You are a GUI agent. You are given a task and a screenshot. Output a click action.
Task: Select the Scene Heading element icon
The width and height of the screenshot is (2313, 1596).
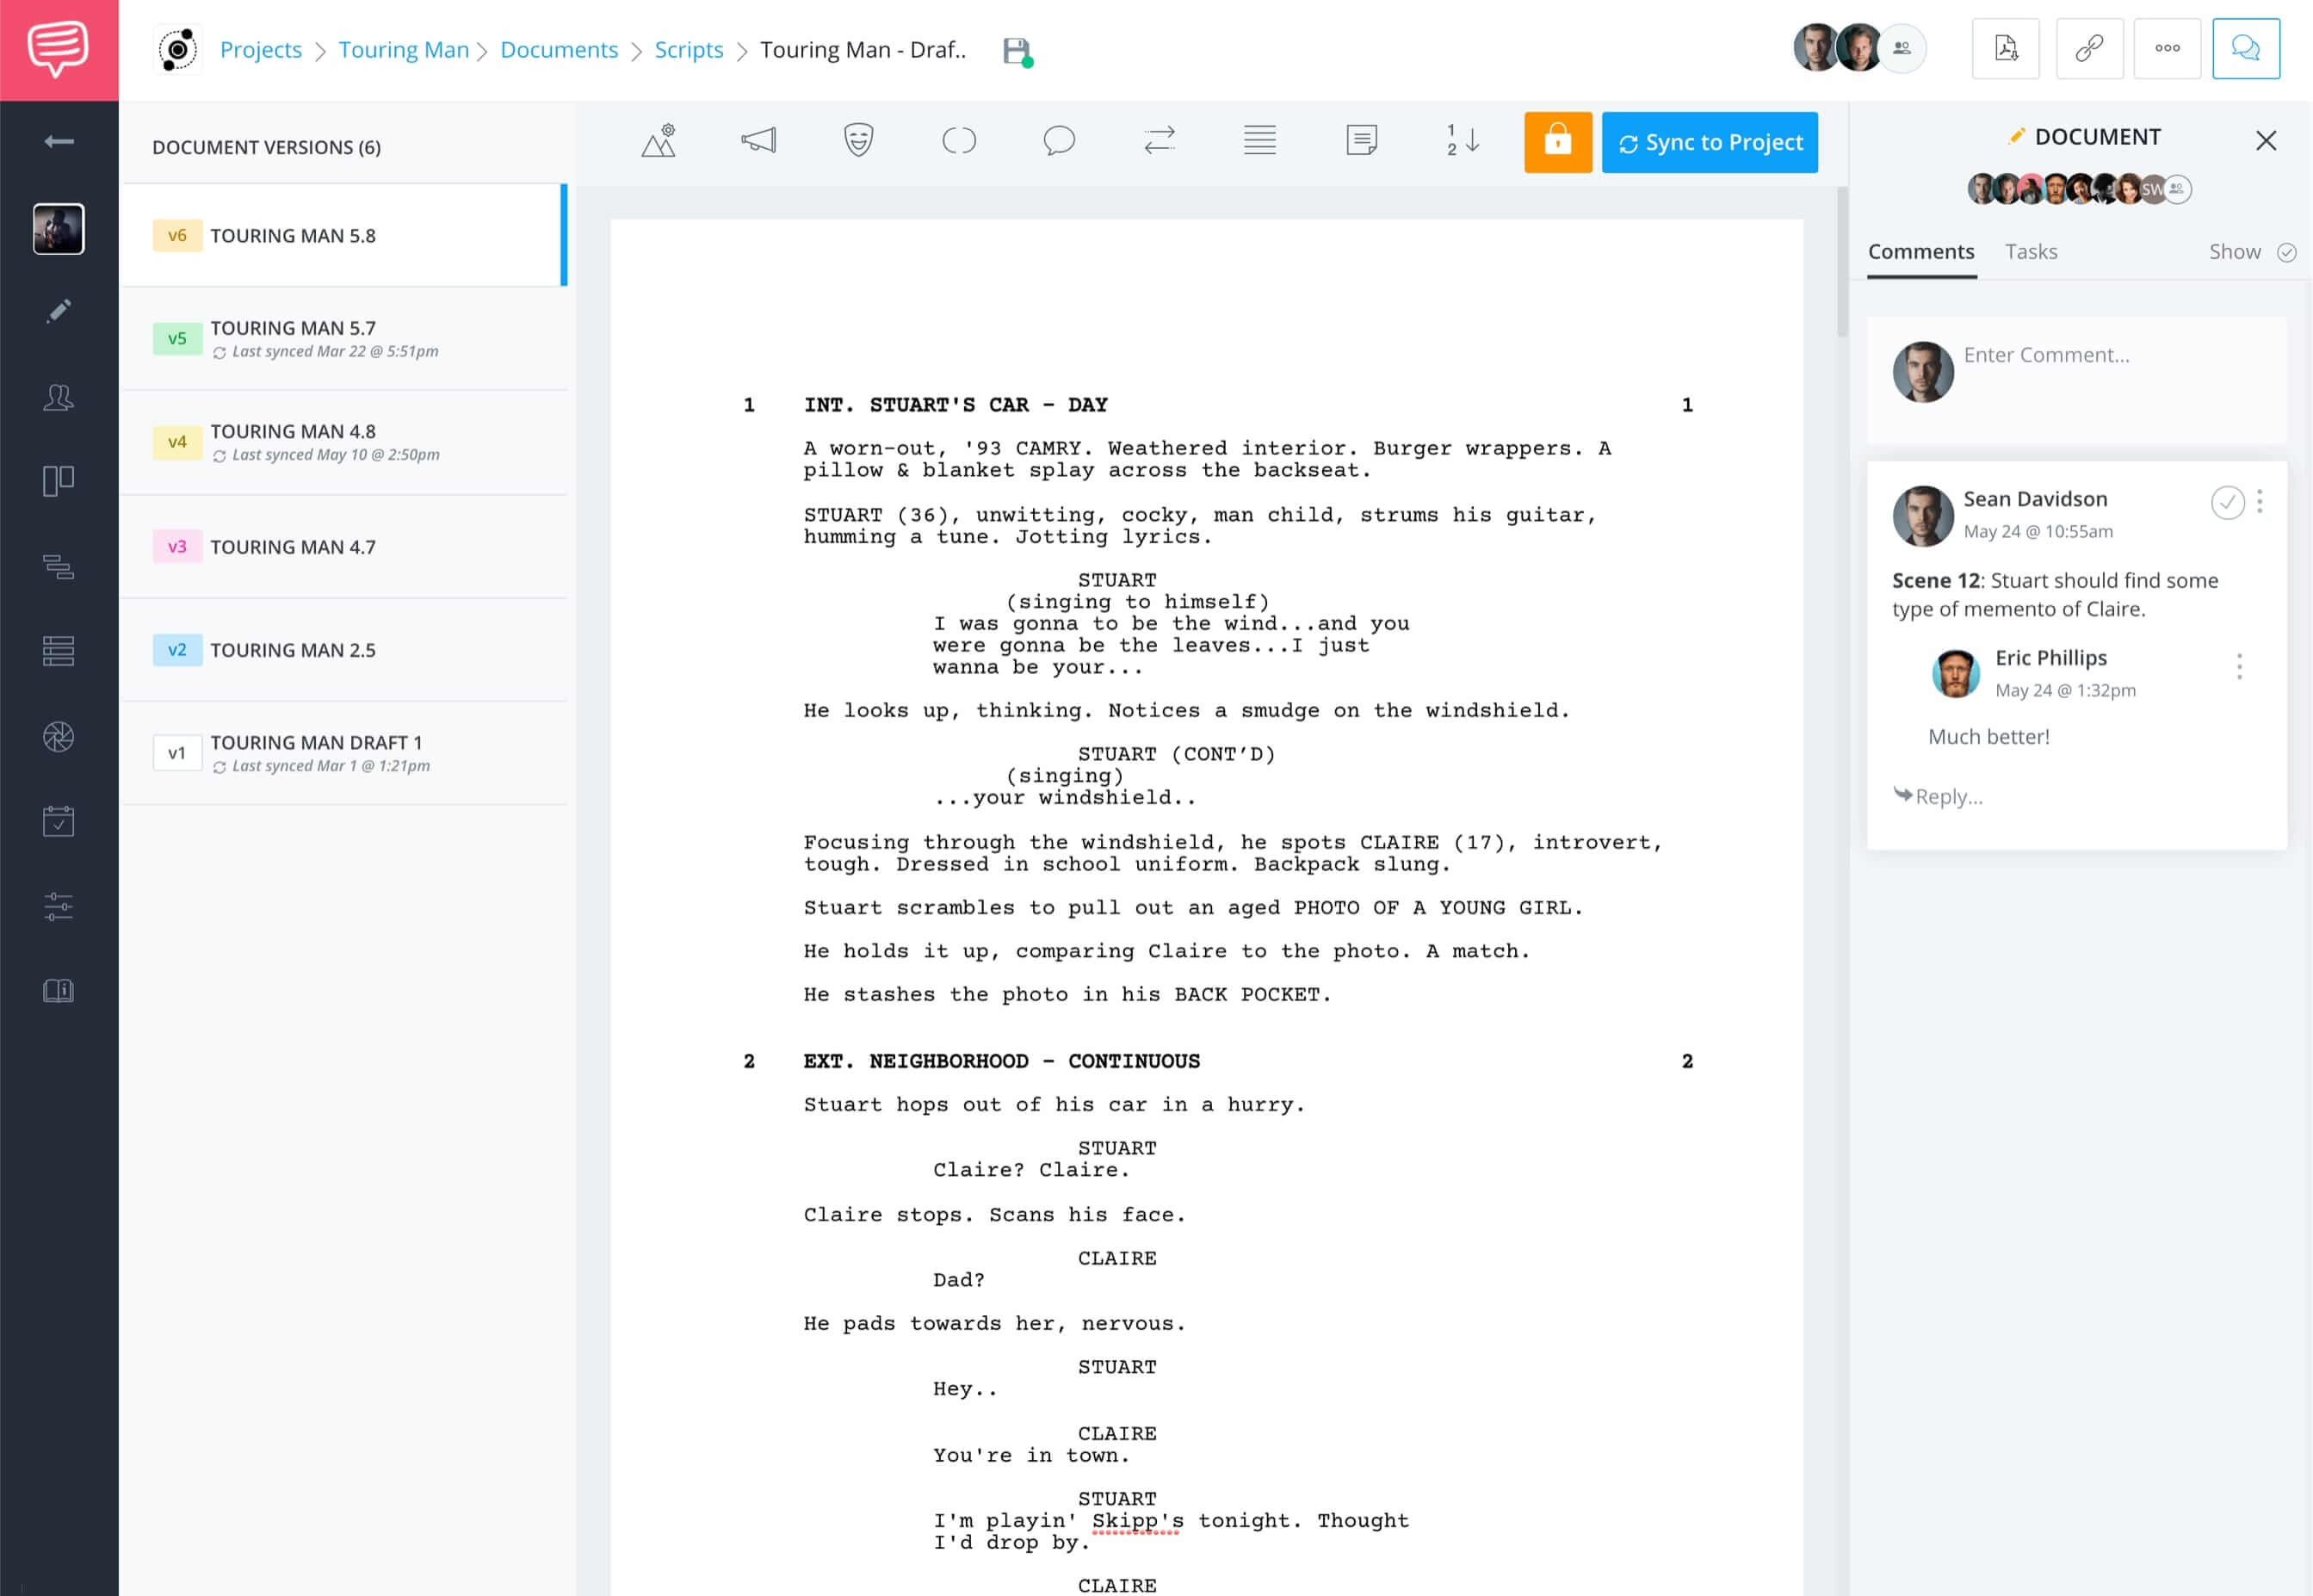coord(659,141)
